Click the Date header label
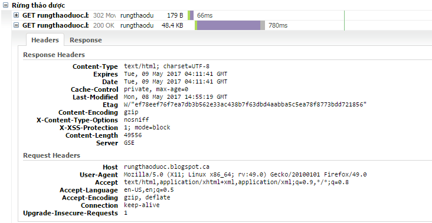The height and width of the screenshot is (223, 432). 110,82
